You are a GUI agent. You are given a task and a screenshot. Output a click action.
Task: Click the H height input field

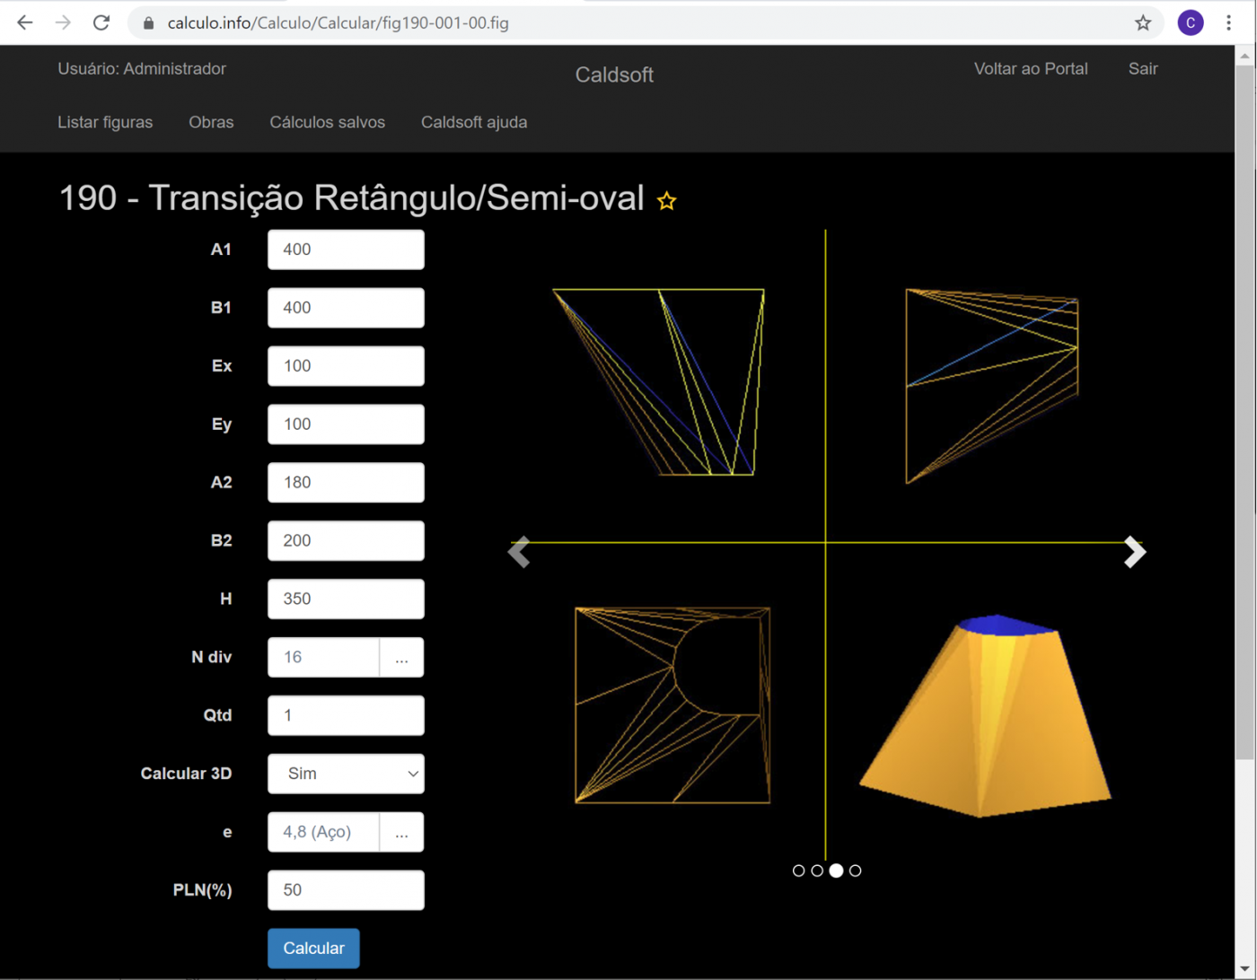(x=346, y=599)
